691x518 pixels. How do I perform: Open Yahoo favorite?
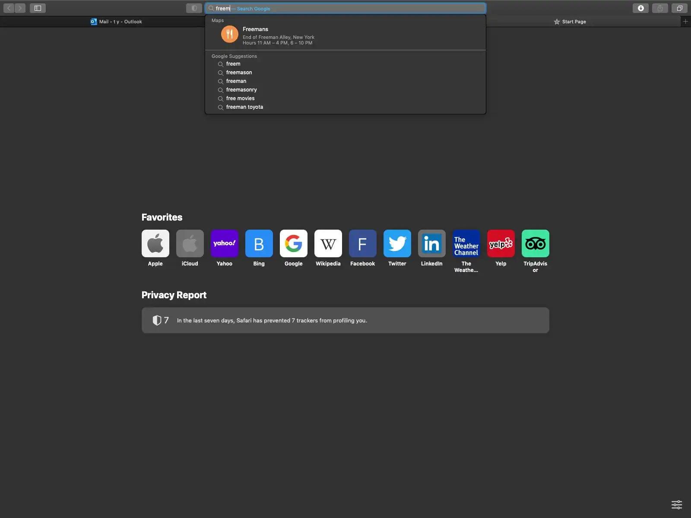225,243
